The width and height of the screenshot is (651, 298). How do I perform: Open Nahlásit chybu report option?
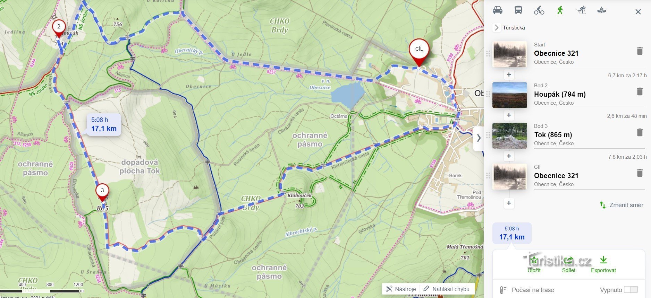[x=446, y=289]
